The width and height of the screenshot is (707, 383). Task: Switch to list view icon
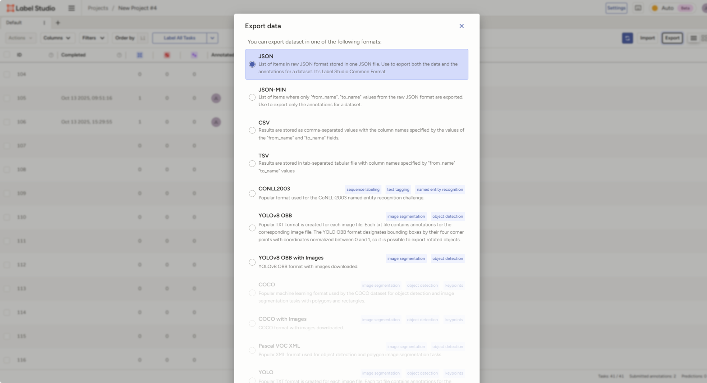pos(693,38)
